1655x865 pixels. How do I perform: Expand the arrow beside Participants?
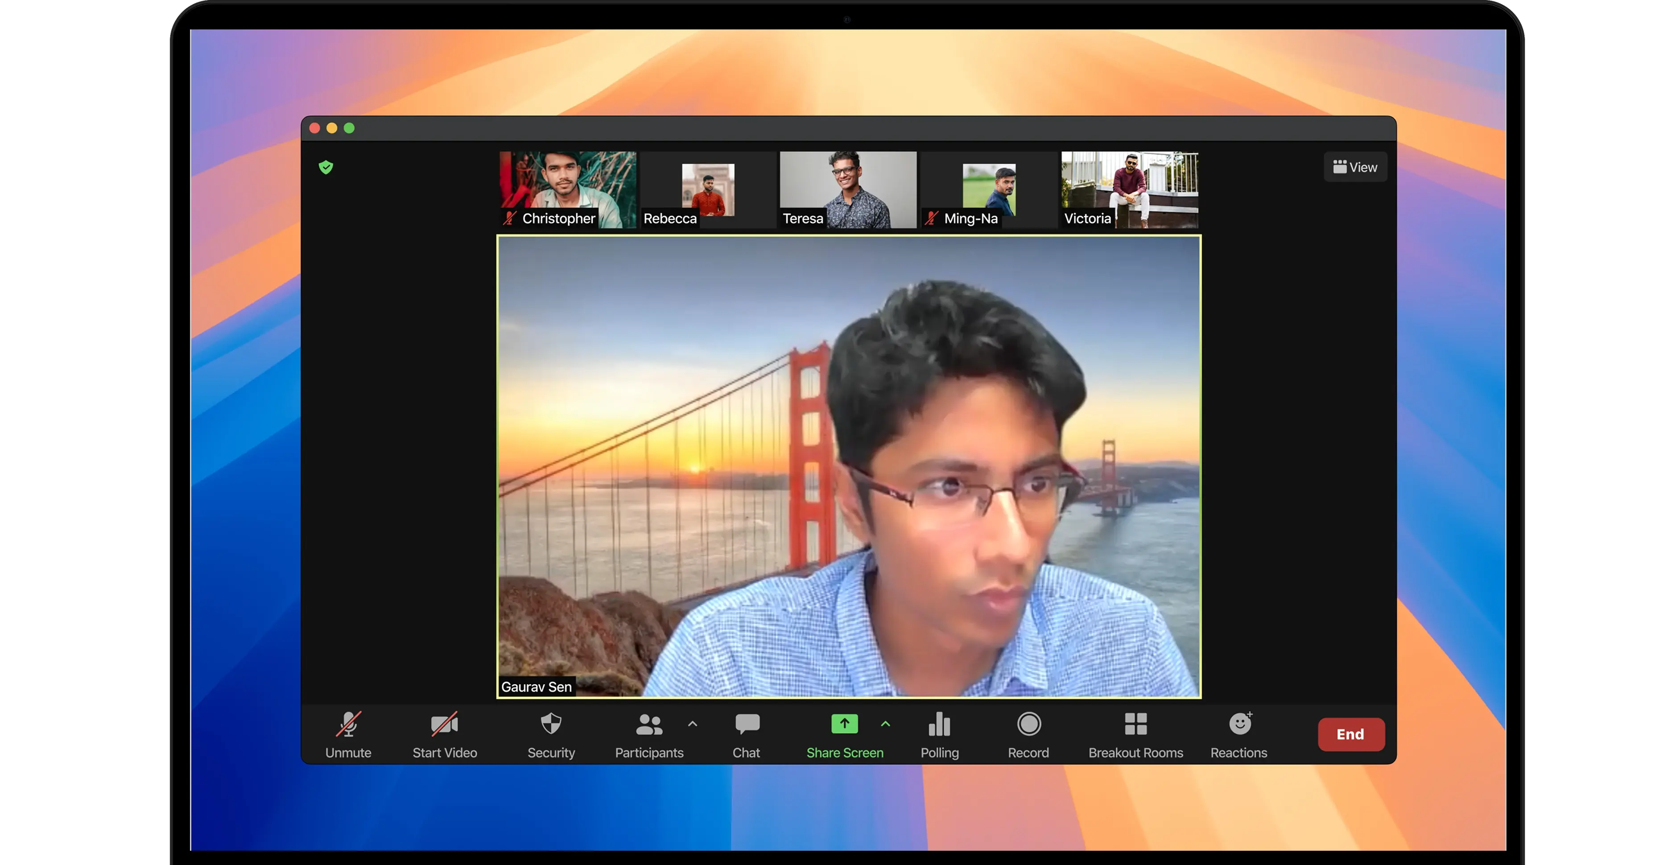point(693,724)
